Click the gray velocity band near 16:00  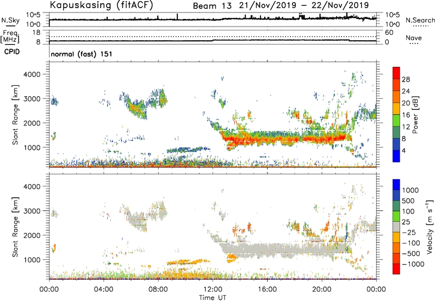[267, 249]
